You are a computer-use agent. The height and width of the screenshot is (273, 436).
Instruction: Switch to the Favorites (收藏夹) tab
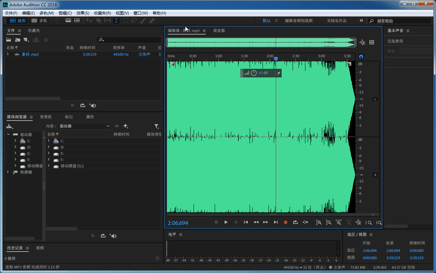point(34,31)
